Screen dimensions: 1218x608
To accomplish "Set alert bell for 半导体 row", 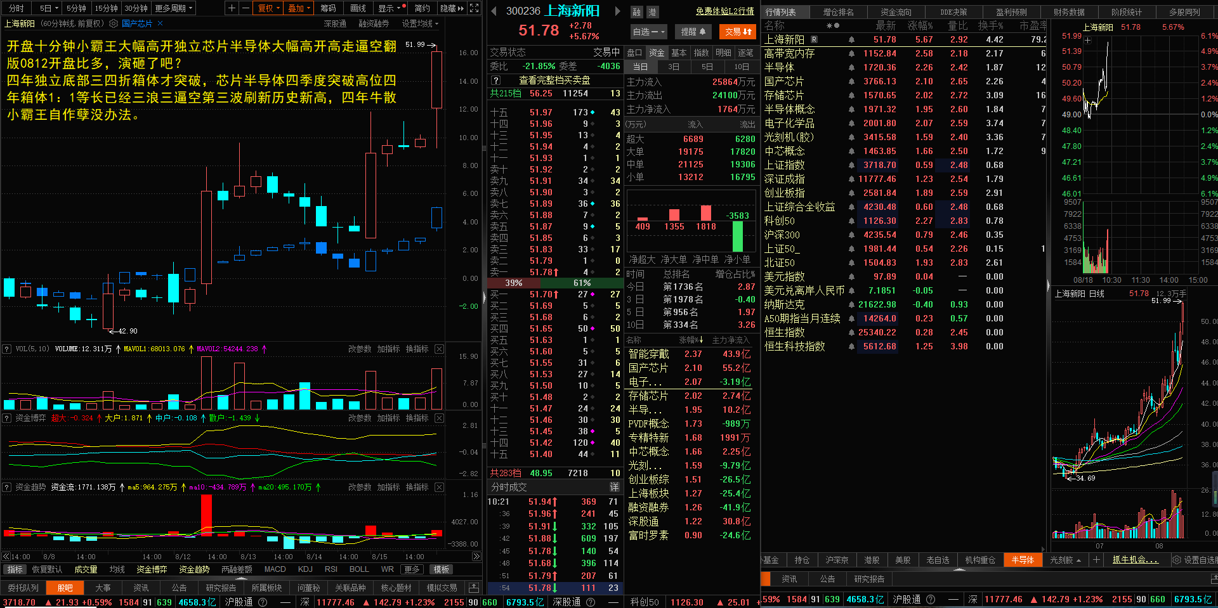I will click(851, 67).
